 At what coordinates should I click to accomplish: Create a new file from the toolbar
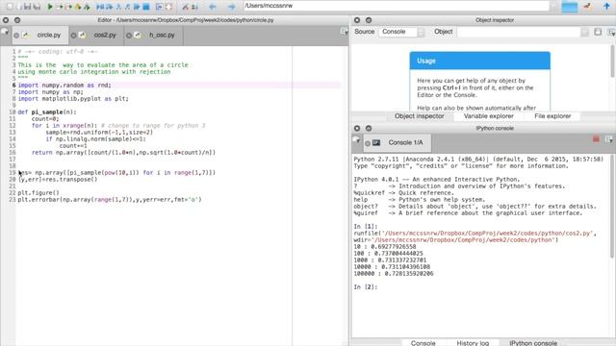10,7
